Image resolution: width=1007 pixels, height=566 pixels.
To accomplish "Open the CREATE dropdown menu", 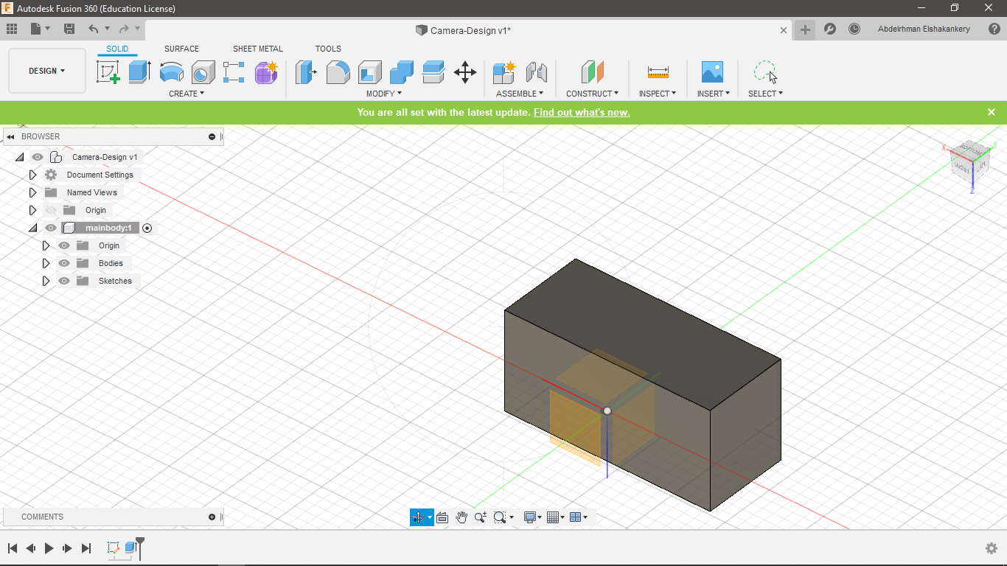I will pyautogui.click(x=187, y=94).
